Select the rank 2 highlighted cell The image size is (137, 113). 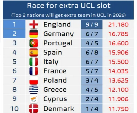(x=14, y=34)
